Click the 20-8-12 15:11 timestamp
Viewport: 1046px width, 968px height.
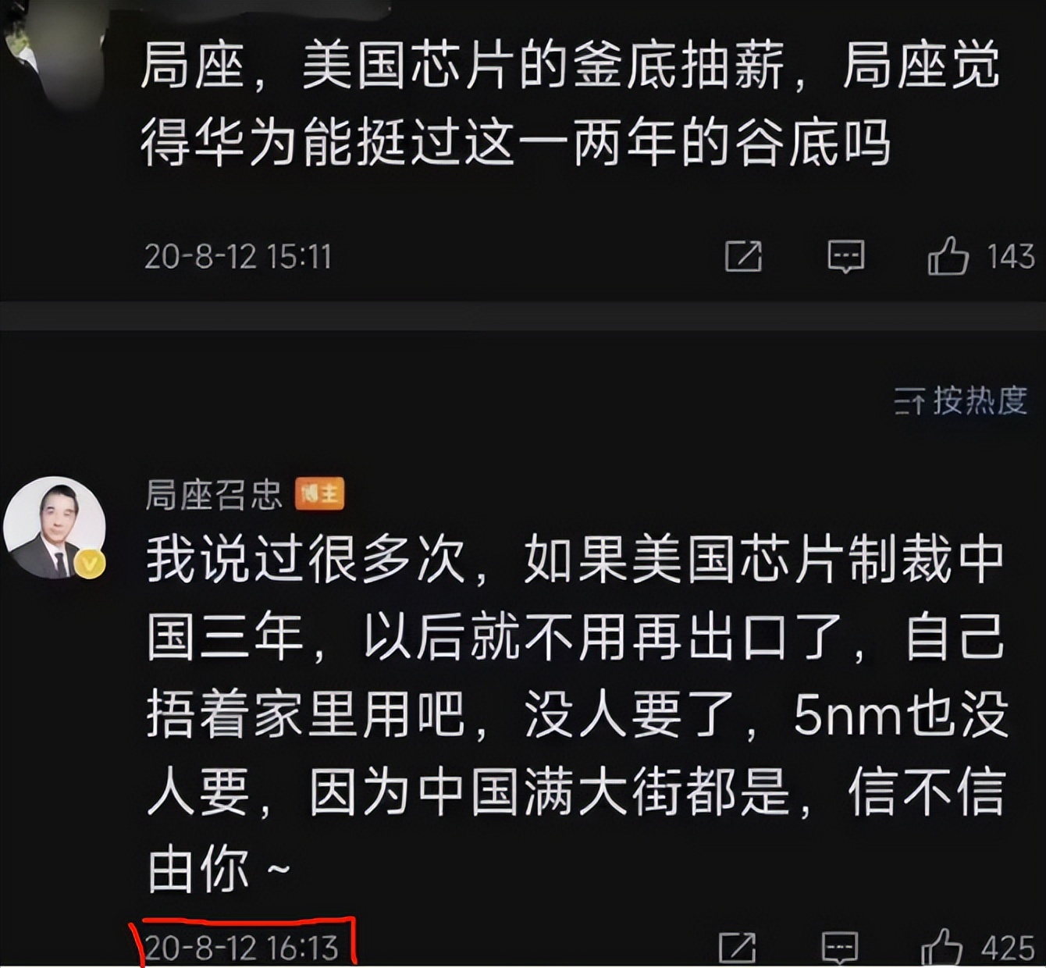[x=238, y=257]
